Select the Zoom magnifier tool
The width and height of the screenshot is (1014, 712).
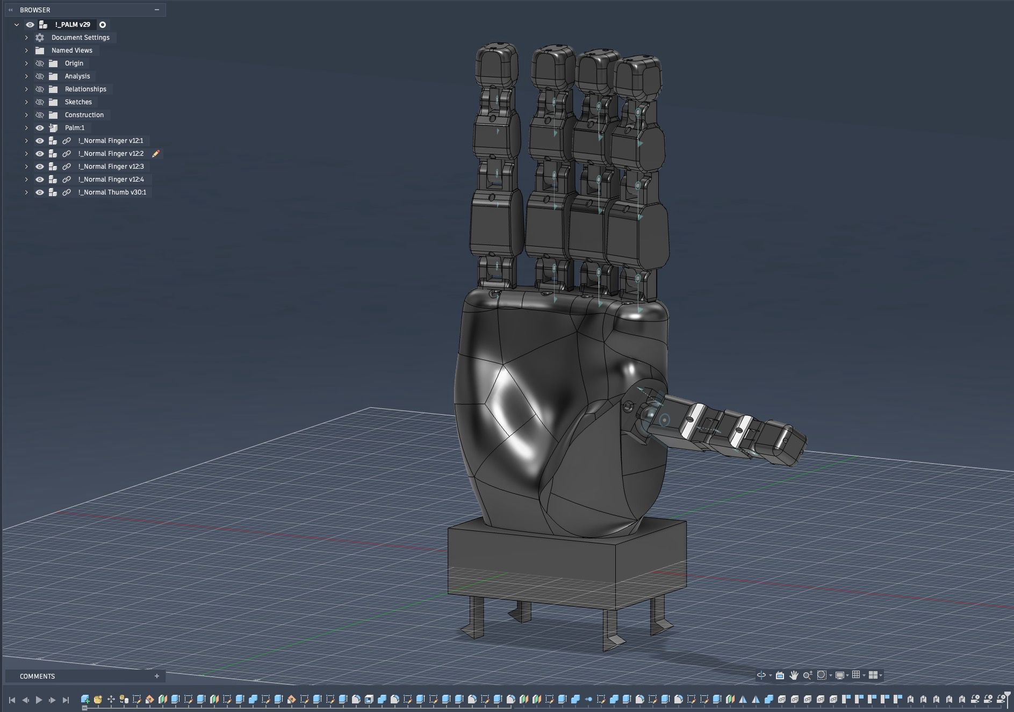[x=807, y=675]
